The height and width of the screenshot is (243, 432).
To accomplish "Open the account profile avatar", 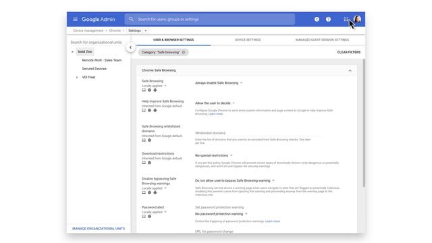I will [358, 20].
